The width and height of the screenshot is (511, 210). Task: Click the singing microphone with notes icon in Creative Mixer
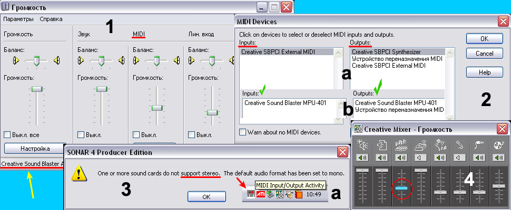[x=440, y=146]
